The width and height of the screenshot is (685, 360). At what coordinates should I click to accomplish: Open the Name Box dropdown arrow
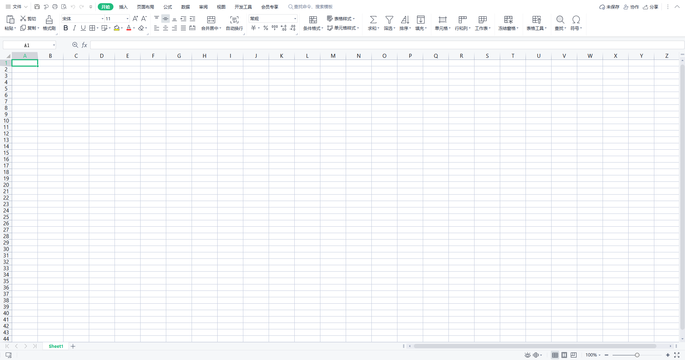pyautogui.click(x=54, y=45)
